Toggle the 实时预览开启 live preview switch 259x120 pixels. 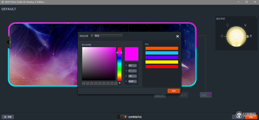point(122,117)
